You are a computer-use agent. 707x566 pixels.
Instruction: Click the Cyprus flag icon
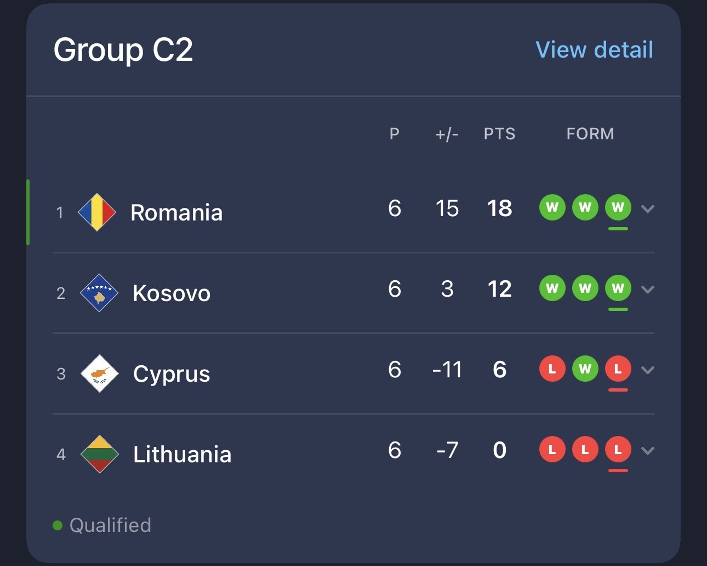pos(99,373)
